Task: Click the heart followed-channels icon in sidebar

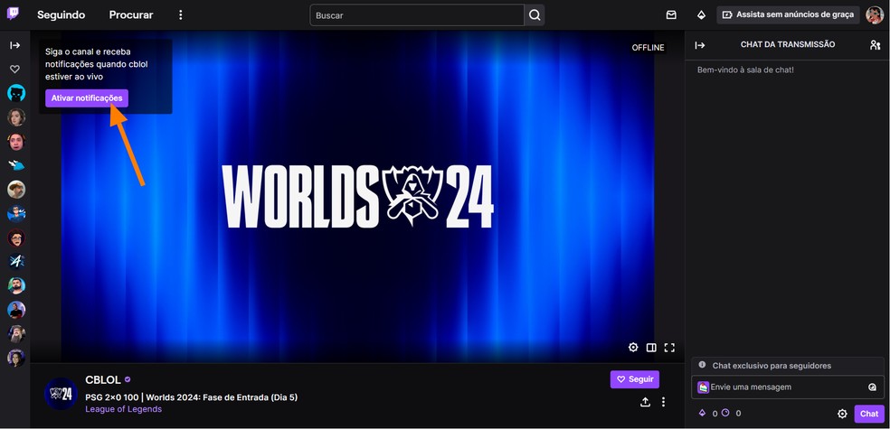Action: [14, 70]
